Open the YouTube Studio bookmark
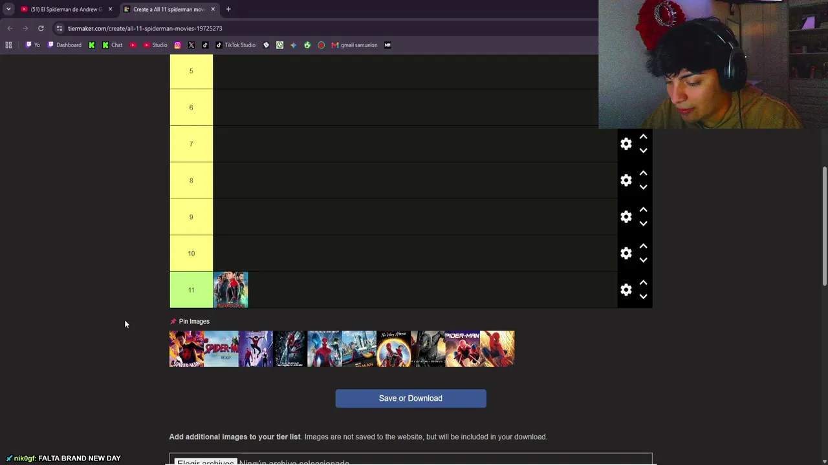 [x=155, y=45]
